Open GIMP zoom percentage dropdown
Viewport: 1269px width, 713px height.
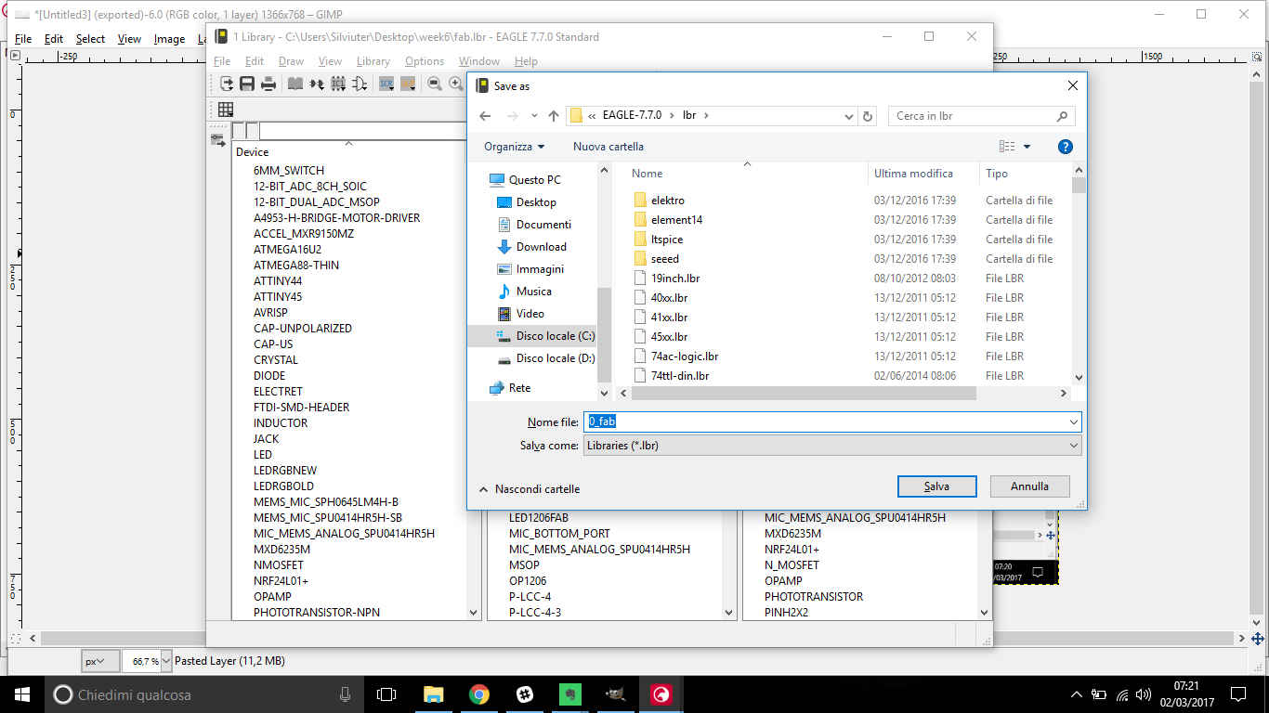(x=166, y=661)
